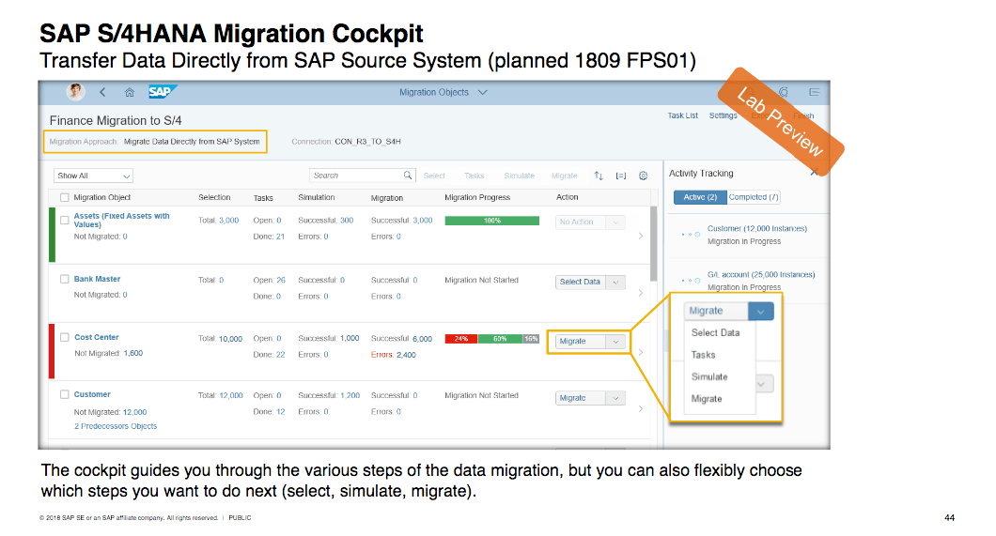Click the search magnifier icon
Viewport: 996px width, 536px height.
coord(408,176)
